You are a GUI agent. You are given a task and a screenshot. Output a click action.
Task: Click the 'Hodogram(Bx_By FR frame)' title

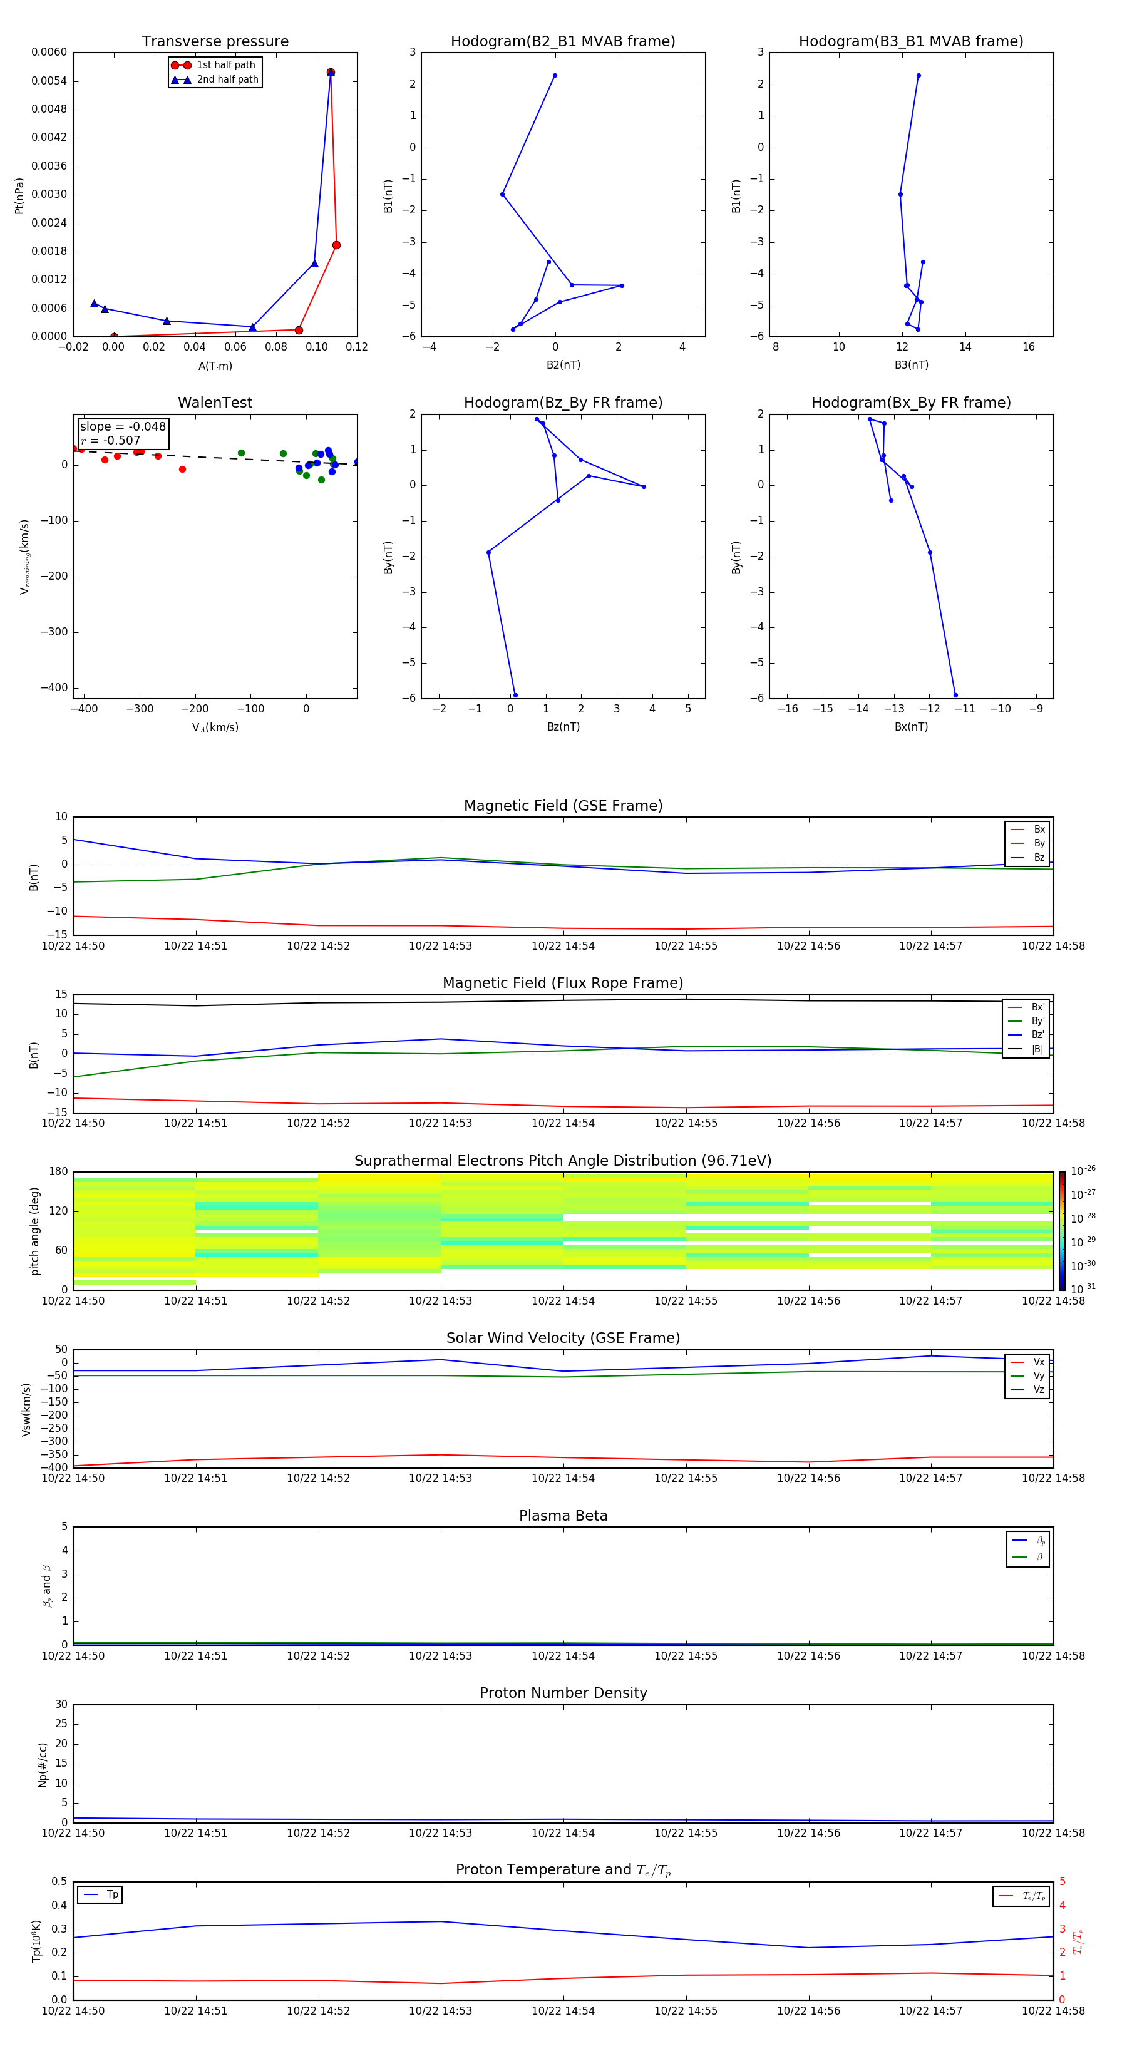click(911, 403)
